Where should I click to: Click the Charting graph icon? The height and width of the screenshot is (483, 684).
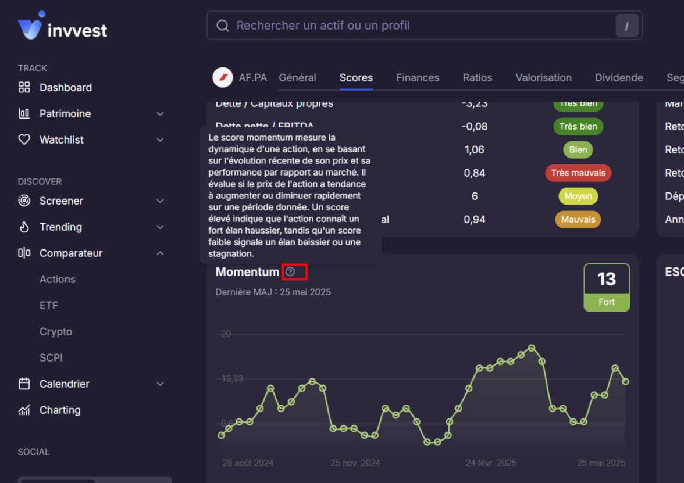click(x=24, y=410)
